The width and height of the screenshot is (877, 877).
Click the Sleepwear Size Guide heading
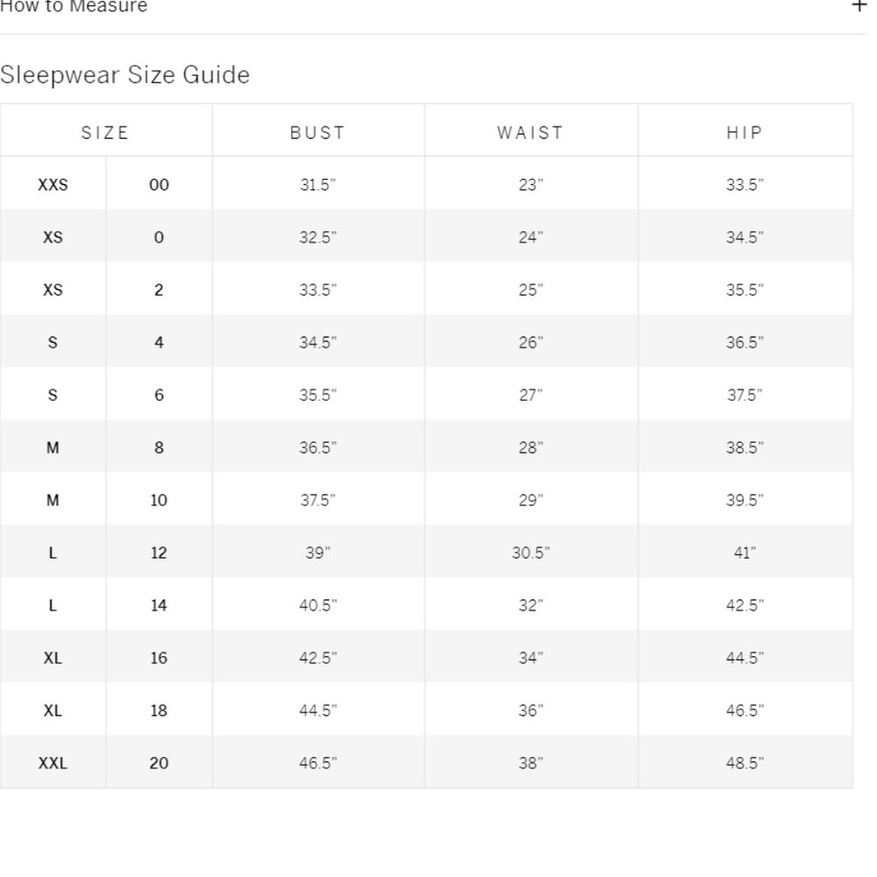125,75
